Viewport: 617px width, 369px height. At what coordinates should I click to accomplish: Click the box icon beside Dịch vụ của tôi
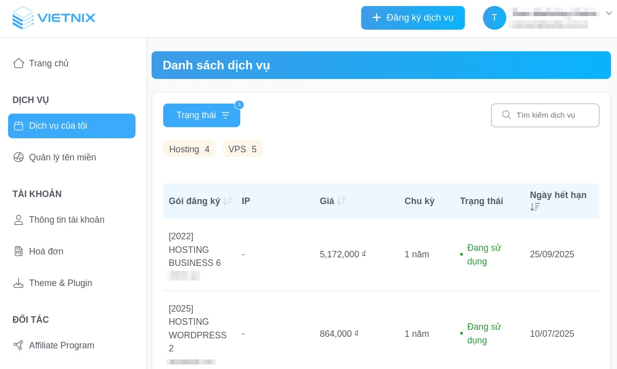pyautogui.click(x=19, y=126)
